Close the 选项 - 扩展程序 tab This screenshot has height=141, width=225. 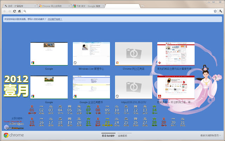click(35, 6)
